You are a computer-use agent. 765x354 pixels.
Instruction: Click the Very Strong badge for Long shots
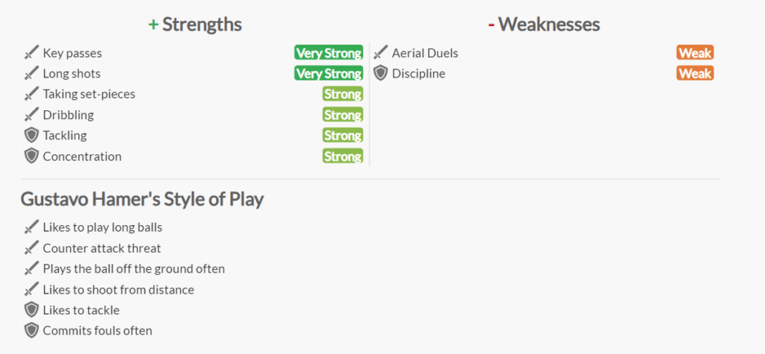point(329,74)
